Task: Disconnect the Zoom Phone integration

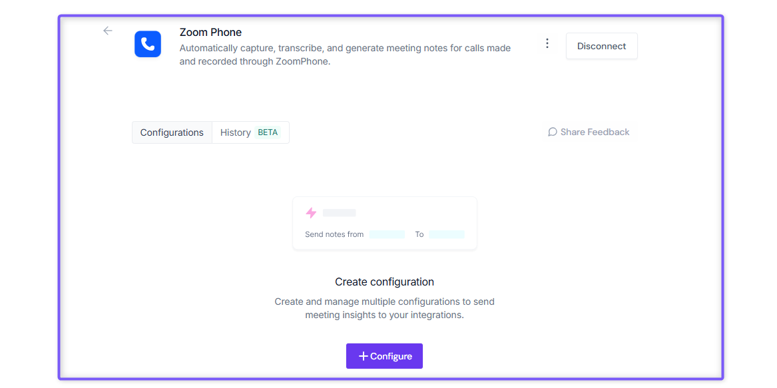Action: (x=602, y=46)
